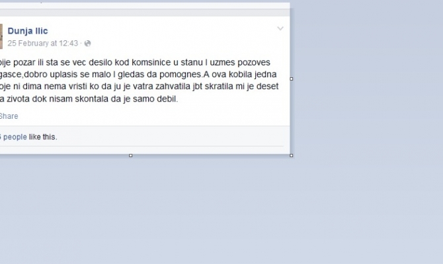
Task: Select the bottom-right corner selection handle
Action: coord(292,155)
